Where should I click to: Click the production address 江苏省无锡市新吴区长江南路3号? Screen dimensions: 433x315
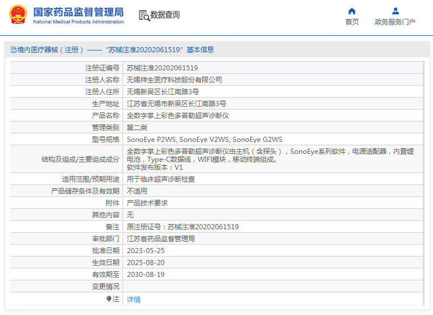click(x=176, y=104)
